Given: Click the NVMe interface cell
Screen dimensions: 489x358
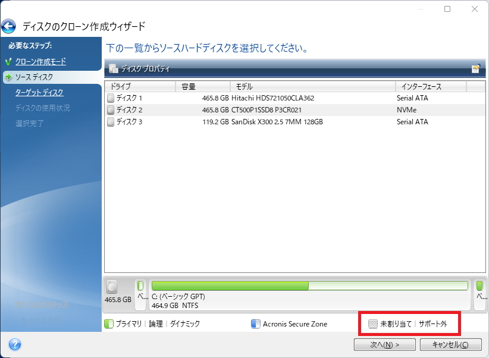Looking at the screenshot, I should point(407,110).
